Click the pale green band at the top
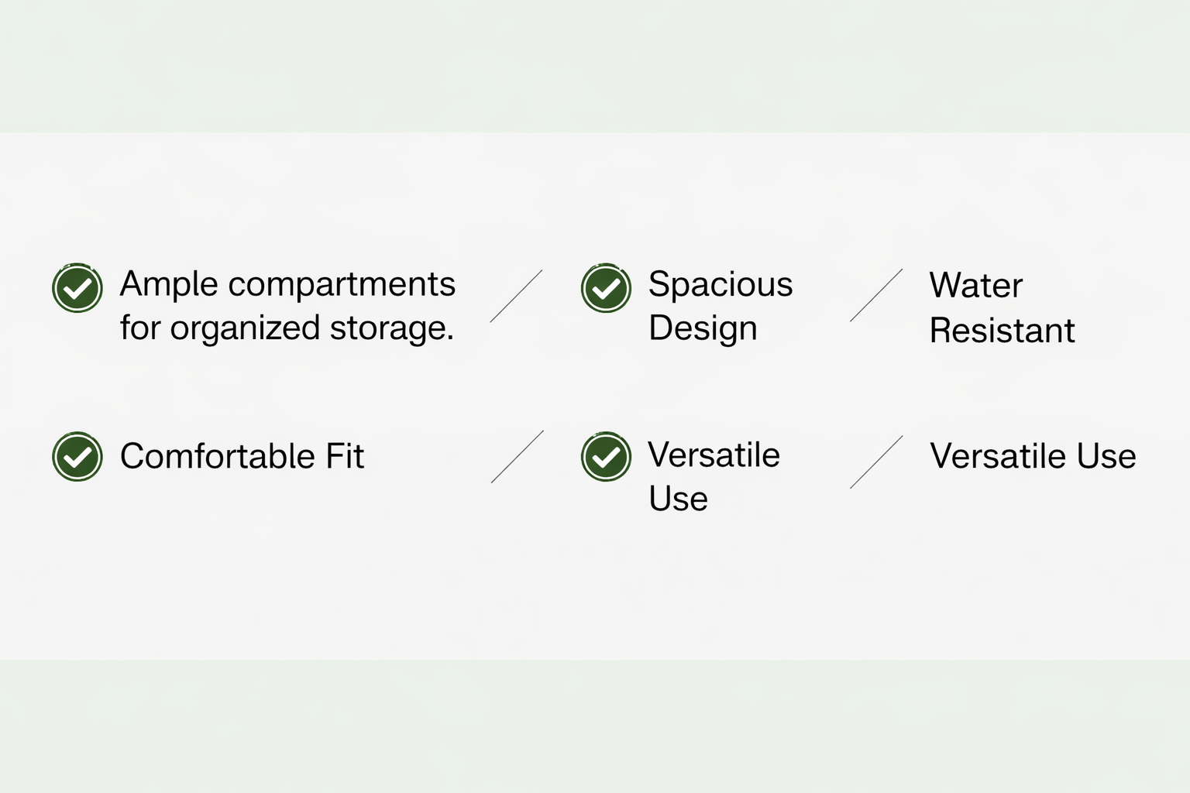 [x=595, y=66]
